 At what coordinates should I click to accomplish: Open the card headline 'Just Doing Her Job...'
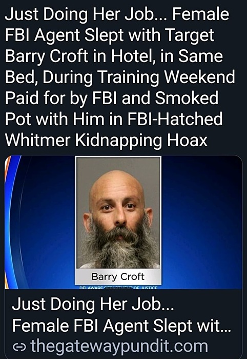pos(93,305)
